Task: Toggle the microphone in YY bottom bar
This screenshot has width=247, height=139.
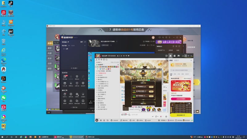Action: (x=104, y=120)
